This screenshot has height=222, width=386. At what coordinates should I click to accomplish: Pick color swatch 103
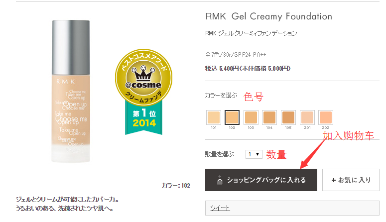pos(251,117)
